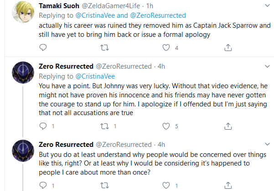Open Tamaki Suoh's profile avatar

tap(23, 12)
